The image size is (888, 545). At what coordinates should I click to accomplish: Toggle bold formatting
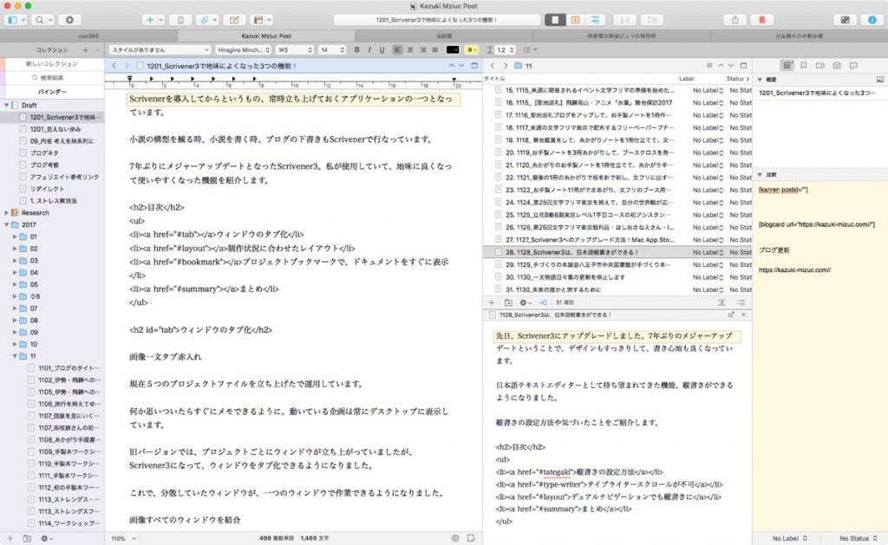(356, 49)
